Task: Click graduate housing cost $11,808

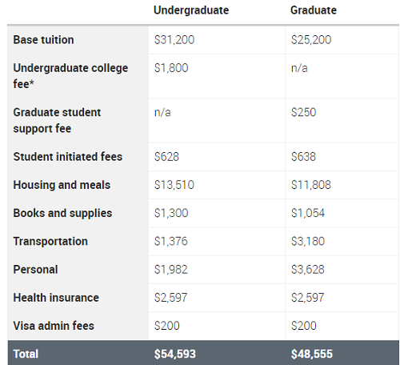Action: click(311, 185)
